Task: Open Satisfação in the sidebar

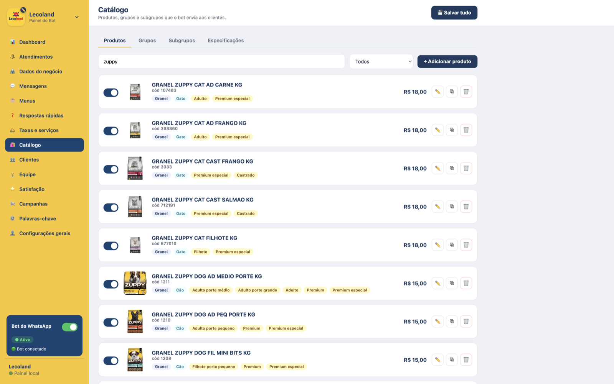Action: (45, 189)
